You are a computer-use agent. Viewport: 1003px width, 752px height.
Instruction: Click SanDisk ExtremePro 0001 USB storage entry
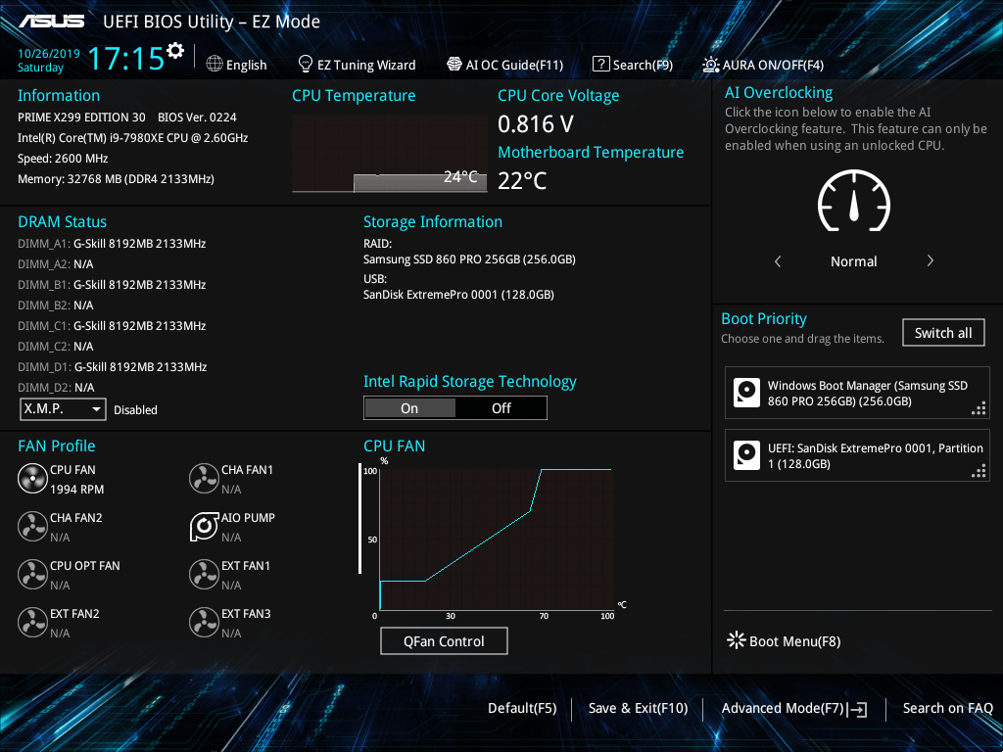[x=458, y=295]
